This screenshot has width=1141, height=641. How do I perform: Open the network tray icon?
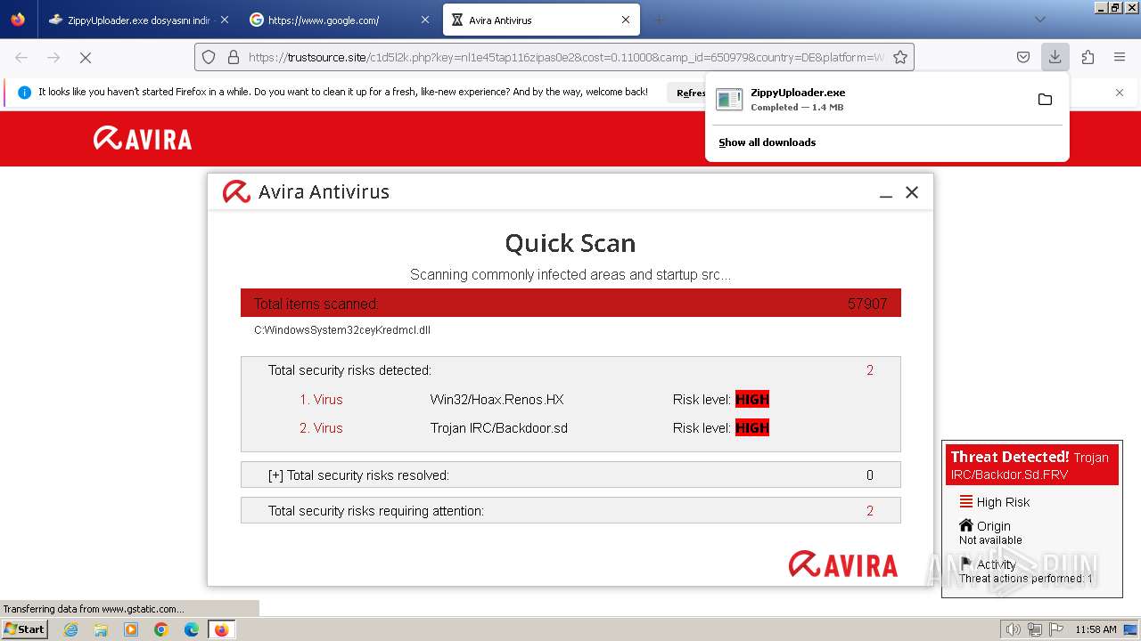click(x=1035, y=629)
